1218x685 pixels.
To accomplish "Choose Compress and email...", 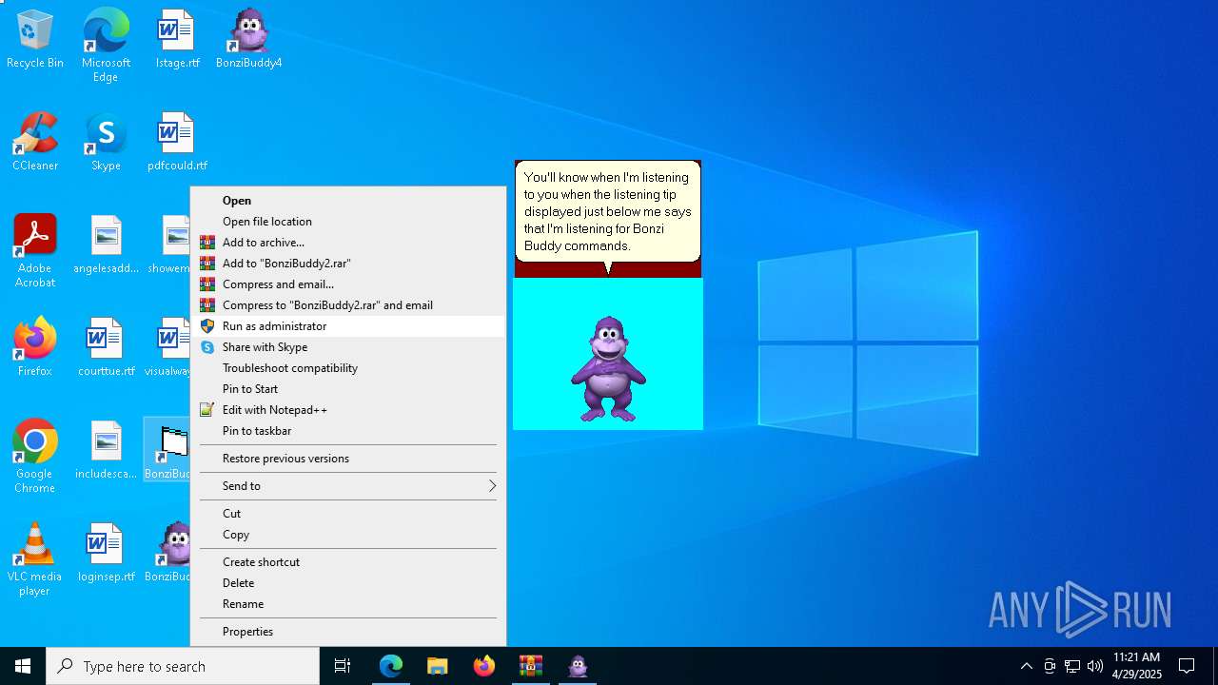I will pyautogui.click(x=348, y=284).
